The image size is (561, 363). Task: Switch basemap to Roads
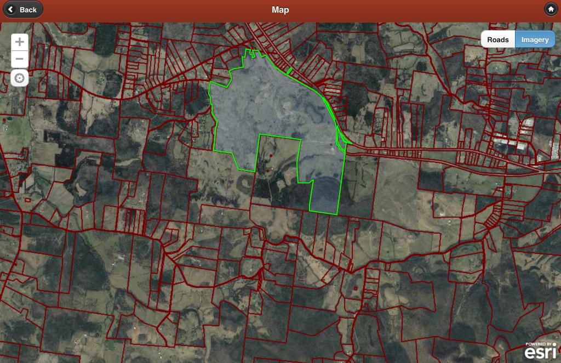point(497,39)
